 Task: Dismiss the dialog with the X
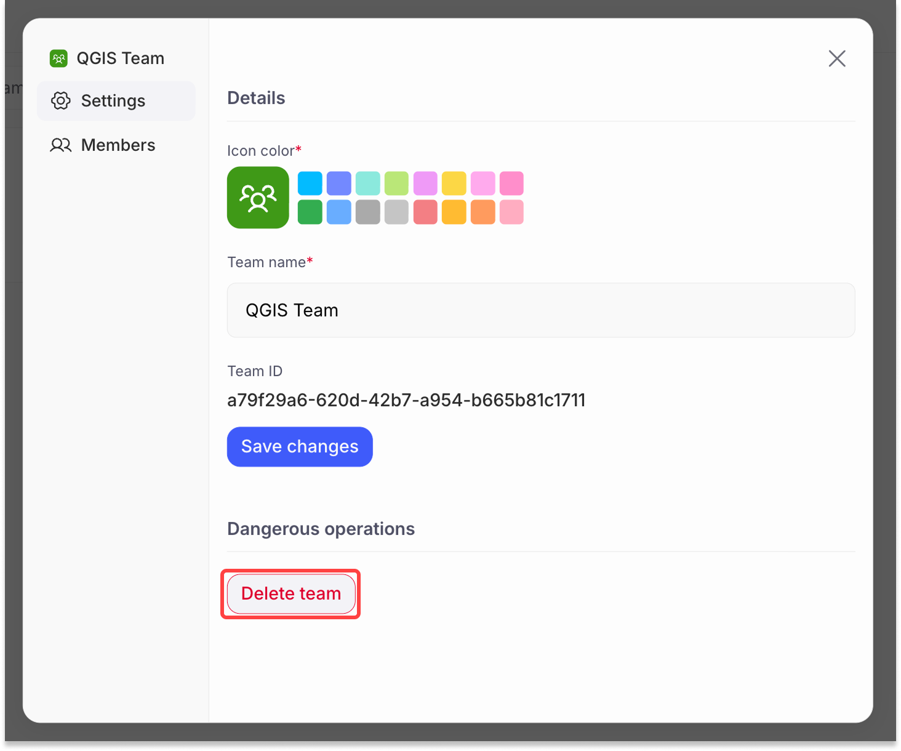[x=837, y=58]
